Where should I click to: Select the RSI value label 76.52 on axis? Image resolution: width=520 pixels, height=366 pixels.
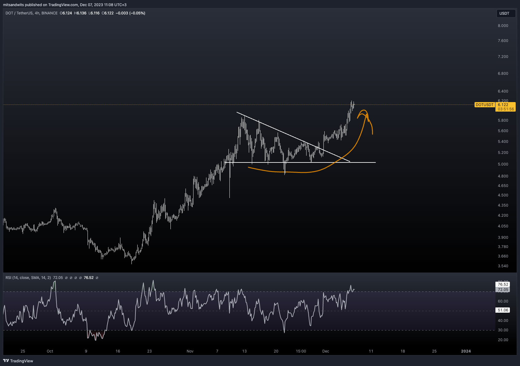pyautogui.click(x=503, y=284)
